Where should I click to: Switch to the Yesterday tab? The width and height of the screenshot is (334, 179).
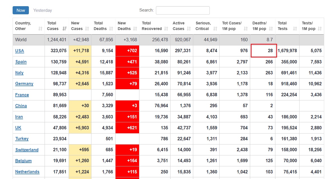point(43,10)
